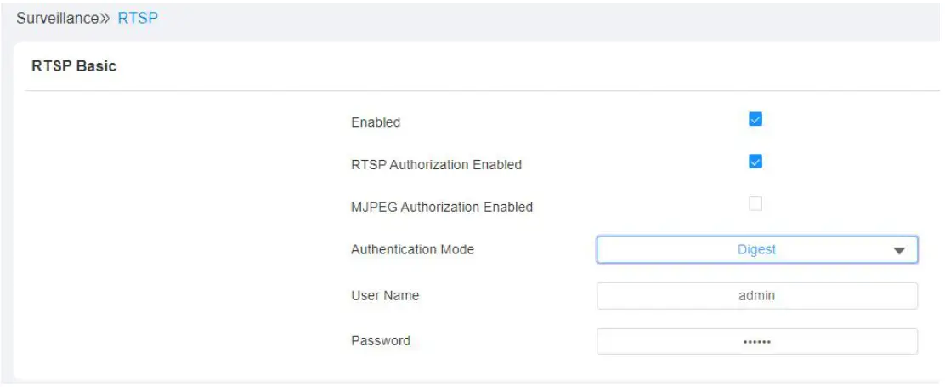The image size is (945, 387).
Task: Click the dropdown arrow beside Digest
Action: pos(899,251)
